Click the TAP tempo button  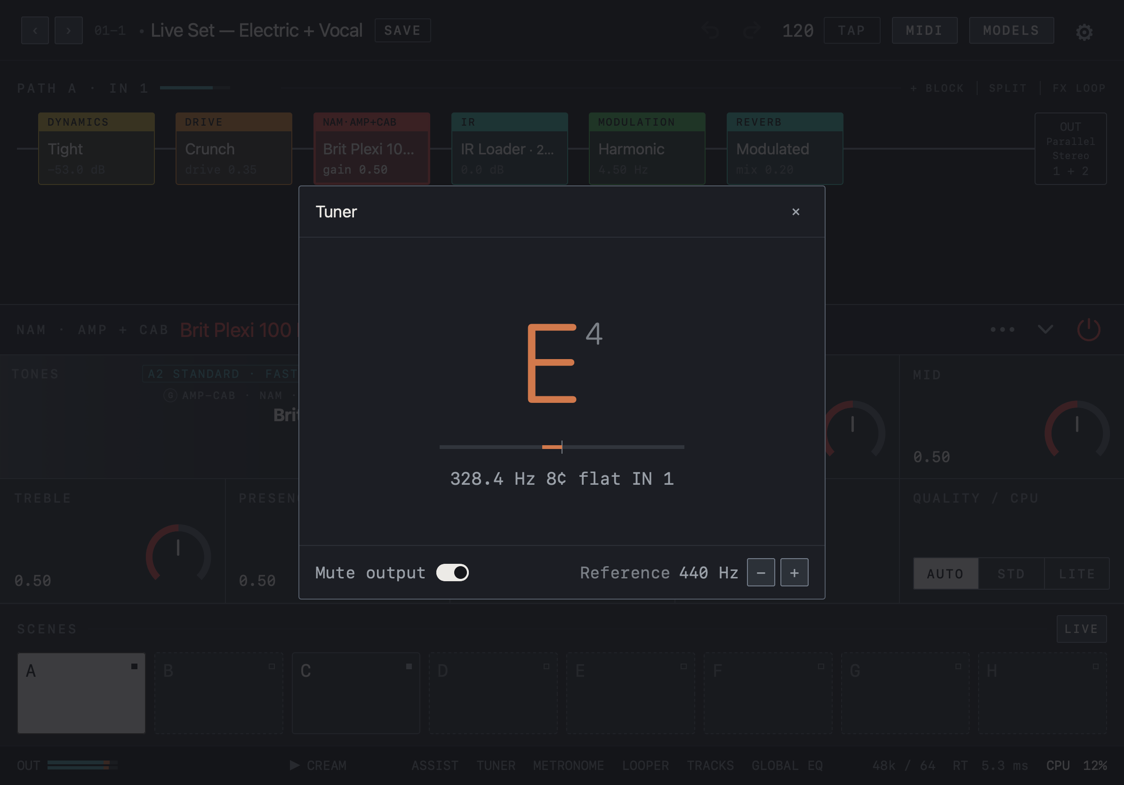pyautogui.click(x=852, y=30)
